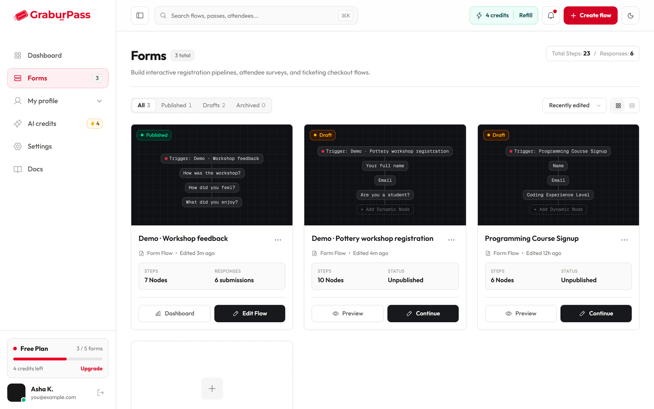The width and height of the screenshot is (654, 409).
Task: Click the 4 credits lightning indicator
Action: (x=492, y=16)
